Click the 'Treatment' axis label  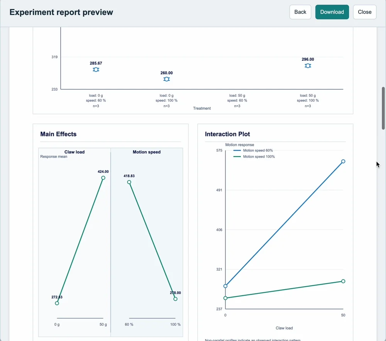coord(202,108)
